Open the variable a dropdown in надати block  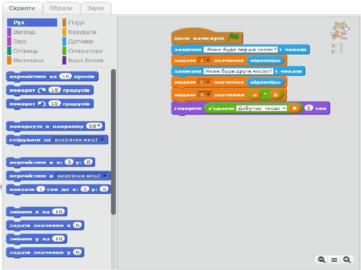pos(208,60)
